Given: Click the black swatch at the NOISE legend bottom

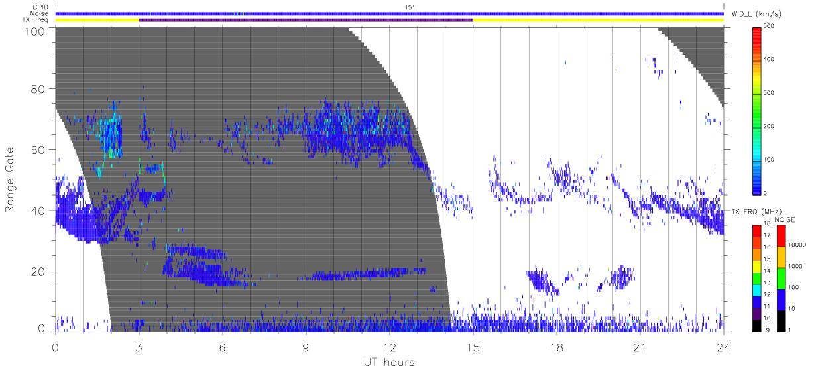Looking at the screenshot, I should 782,320.
